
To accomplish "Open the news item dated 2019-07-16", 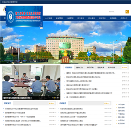I will (x=89, y=93).
